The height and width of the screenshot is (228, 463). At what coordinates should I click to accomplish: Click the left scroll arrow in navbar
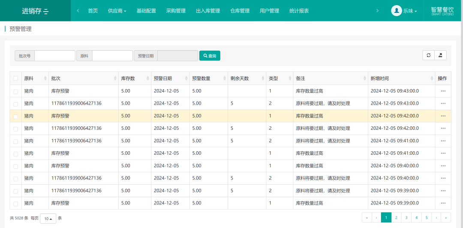tap(78, 11)
